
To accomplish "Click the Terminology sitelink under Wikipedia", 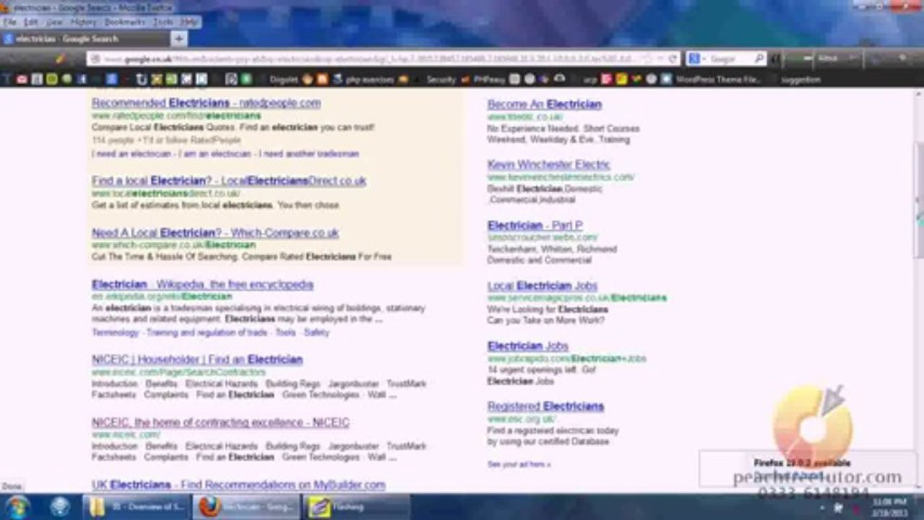I will (x=115, y=333).
